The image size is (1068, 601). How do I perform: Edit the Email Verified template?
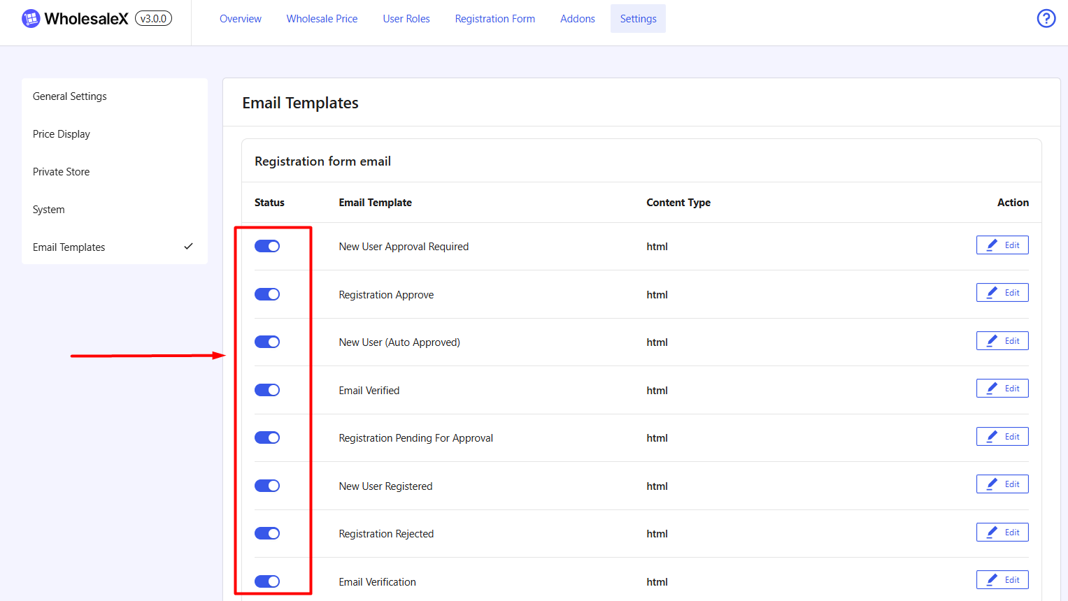(x=1002, y=389)
